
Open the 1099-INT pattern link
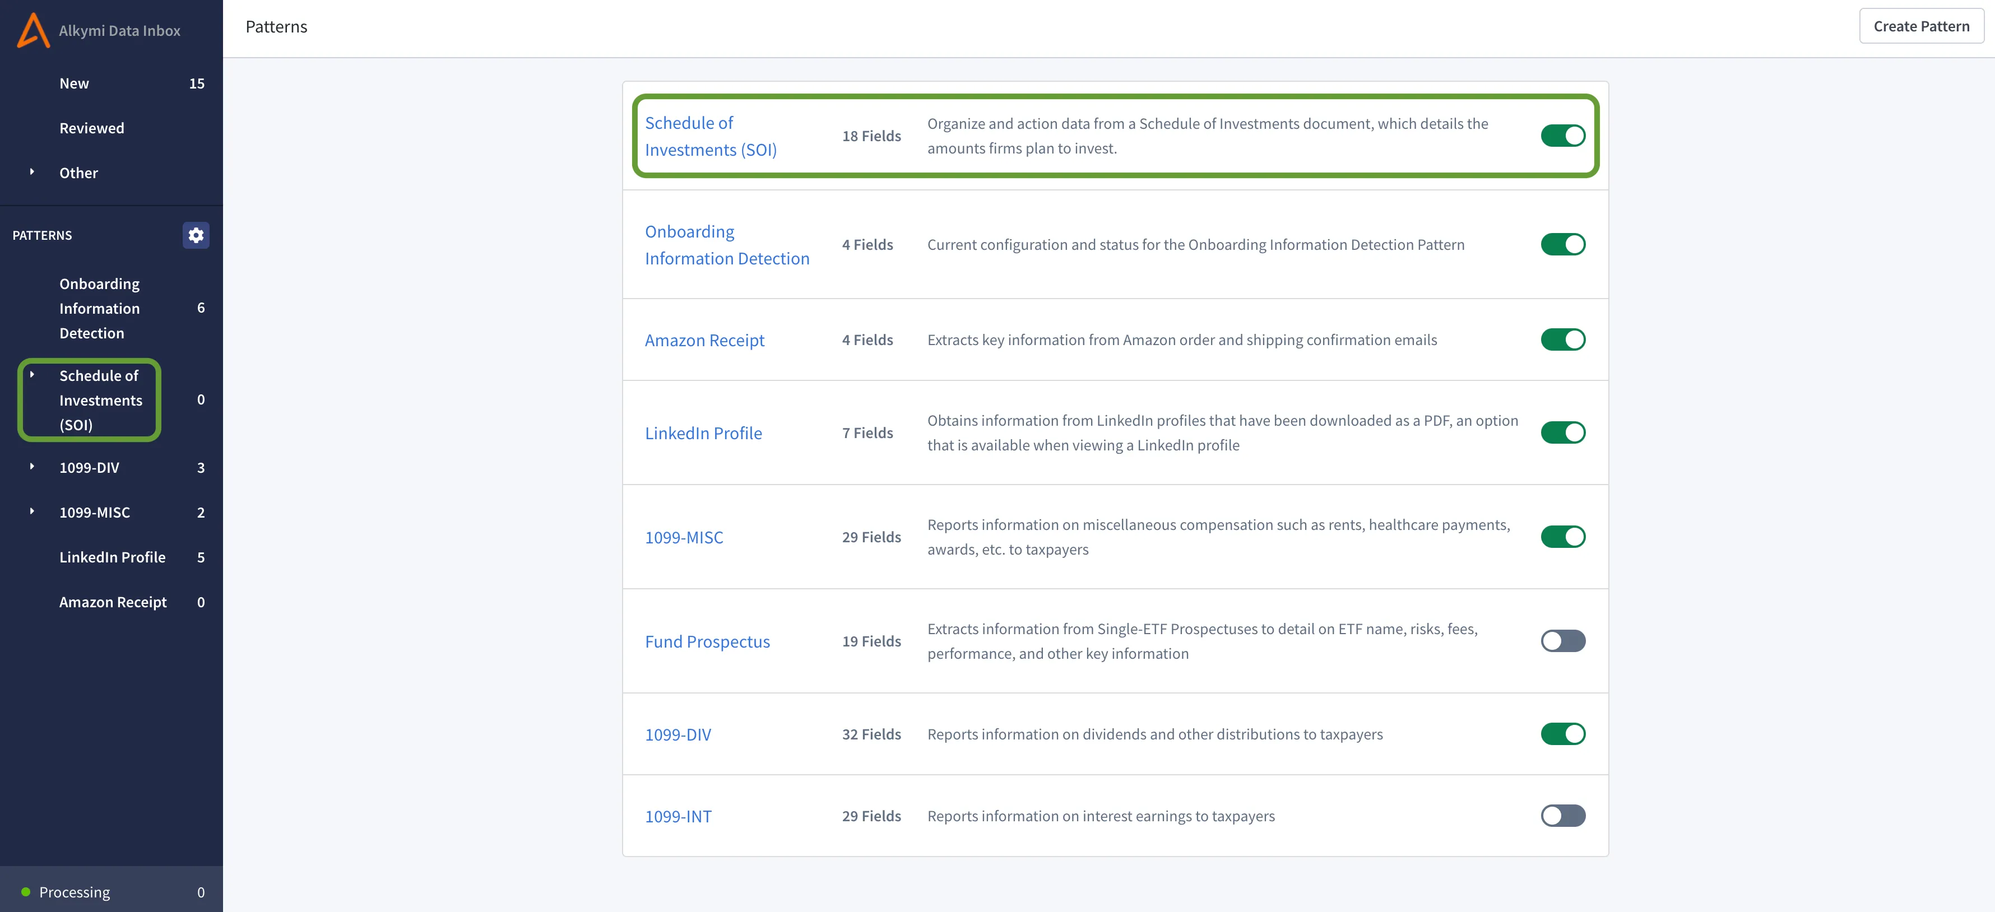(x=678, y=817)
